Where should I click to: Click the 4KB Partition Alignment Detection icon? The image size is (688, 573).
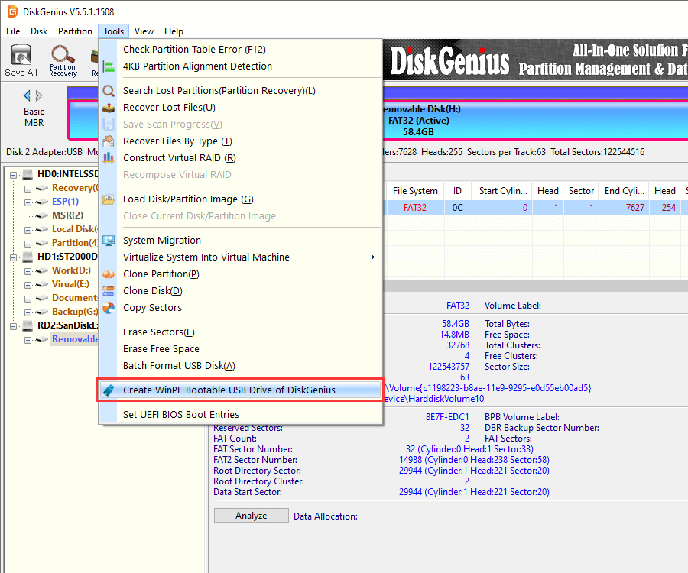[x=109, y=66]
